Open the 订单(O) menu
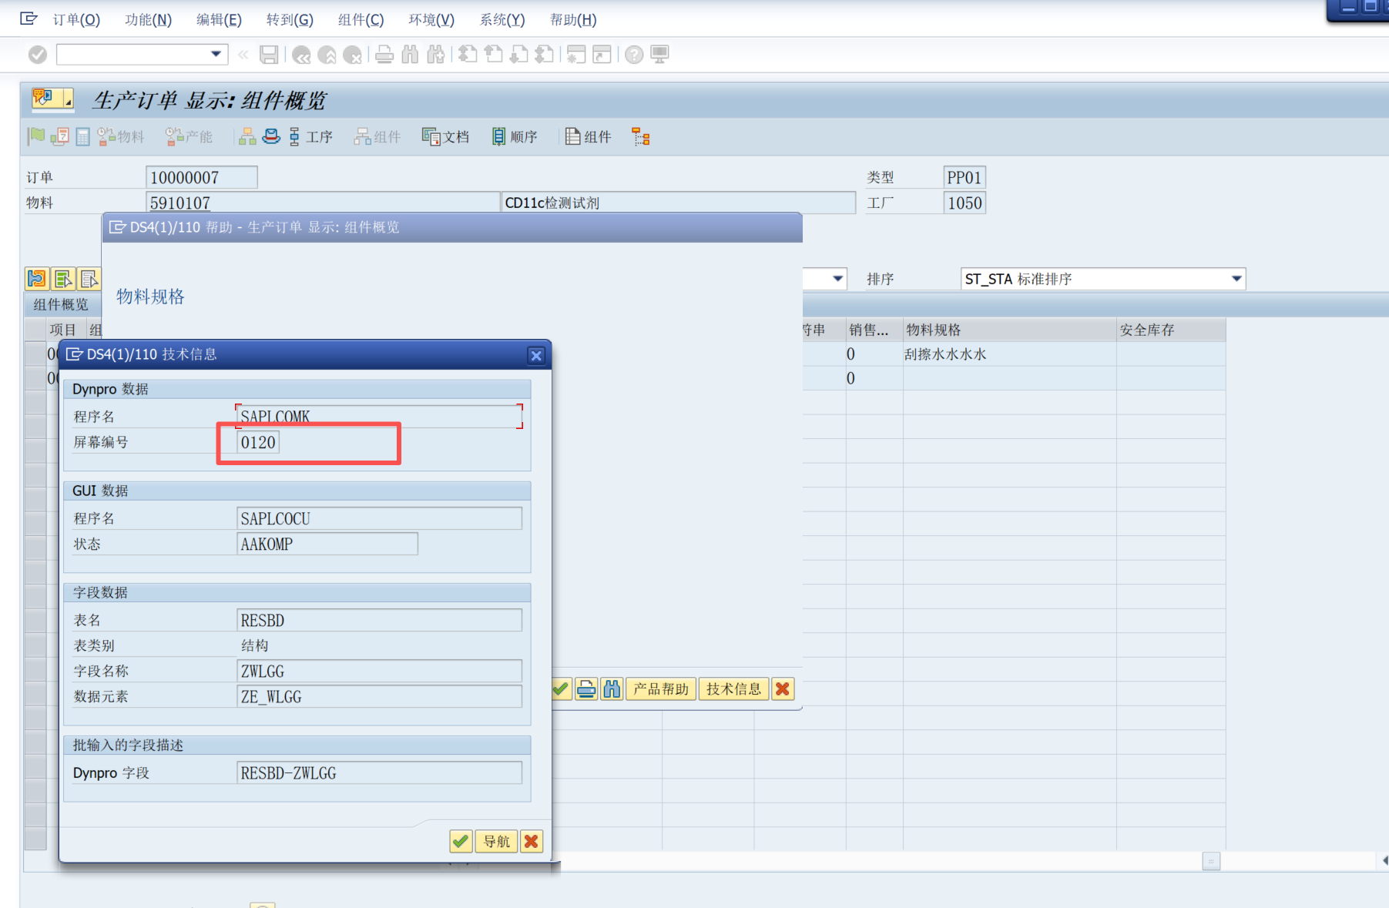This screenshot has height=908, width=1389. tap(76, 19)
